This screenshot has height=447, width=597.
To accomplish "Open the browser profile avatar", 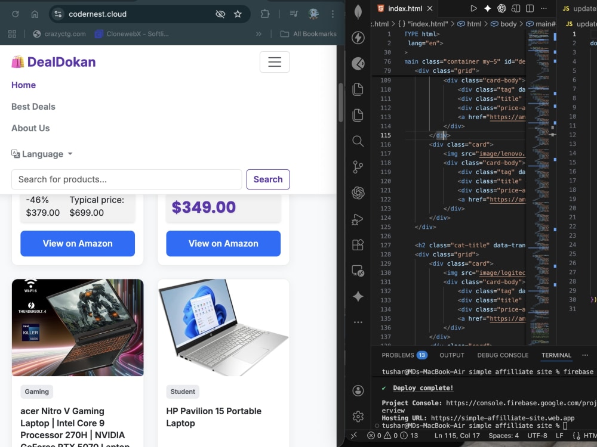I will pos(313,14).
